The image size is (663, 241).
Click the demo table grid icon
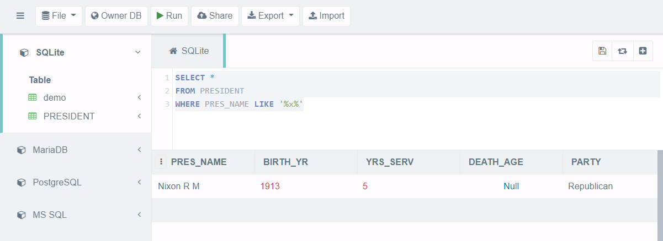tap(33, 97)
